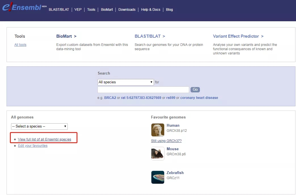Open Downloads in top navigation
The height and width of the screenshot is (195, 296).
pyautogui.click(x=127, y=10)
